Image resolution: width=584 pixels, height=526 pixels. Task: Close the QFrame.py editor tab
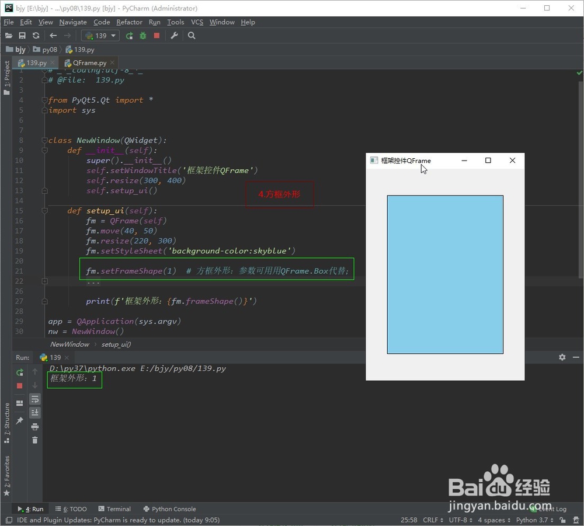[112, 62]
